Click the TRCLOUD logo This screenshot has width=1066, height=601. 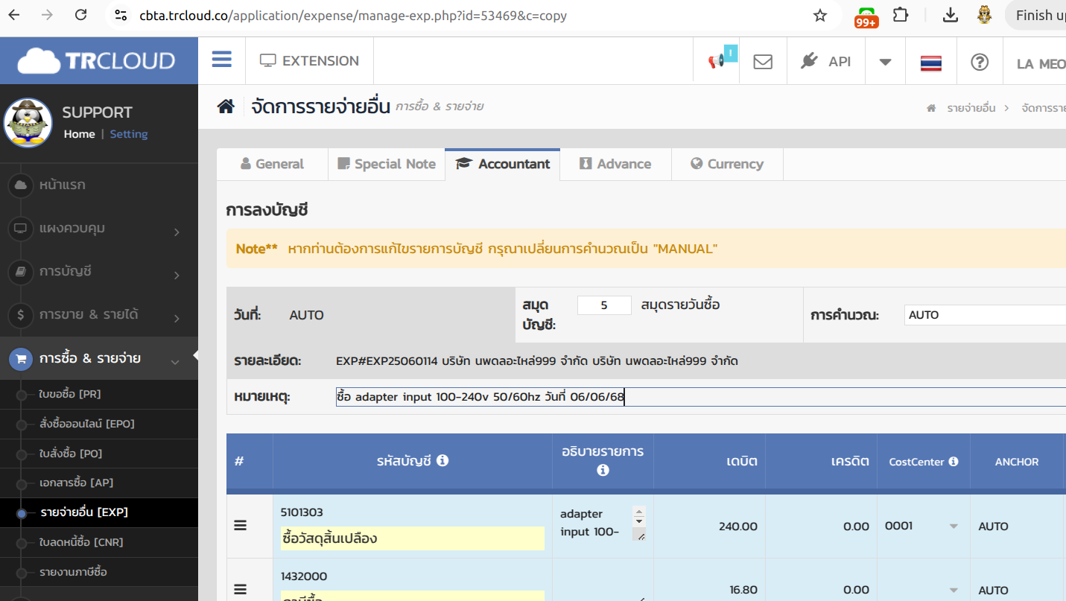[x=96, y=60]
